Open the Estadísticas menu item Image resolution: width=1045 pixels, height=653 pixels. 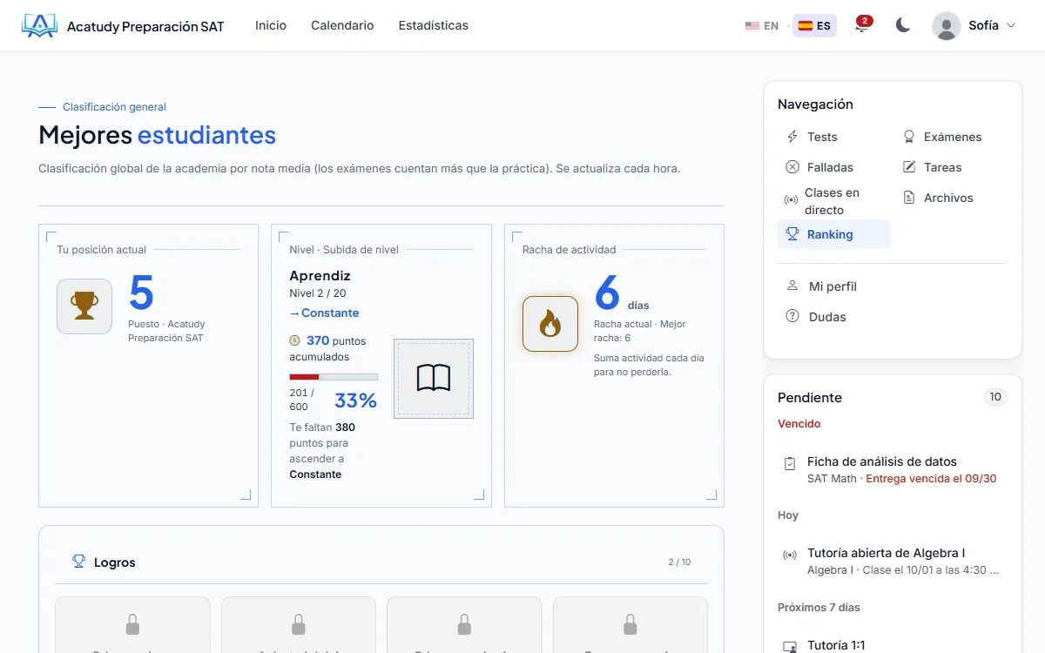point(434,25)
